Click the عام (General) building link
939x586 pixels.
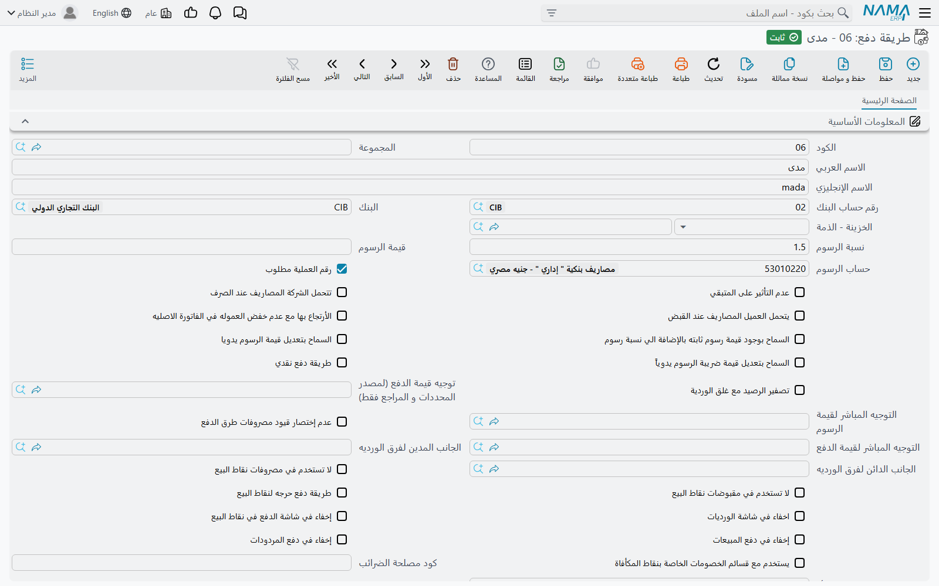pos(158,13)
